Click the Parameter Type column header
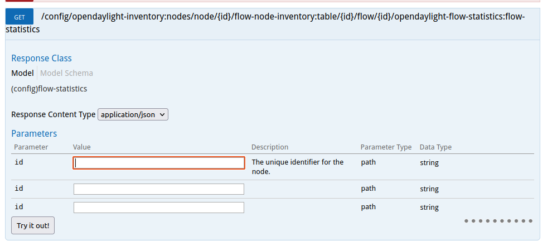 (386, 147)
